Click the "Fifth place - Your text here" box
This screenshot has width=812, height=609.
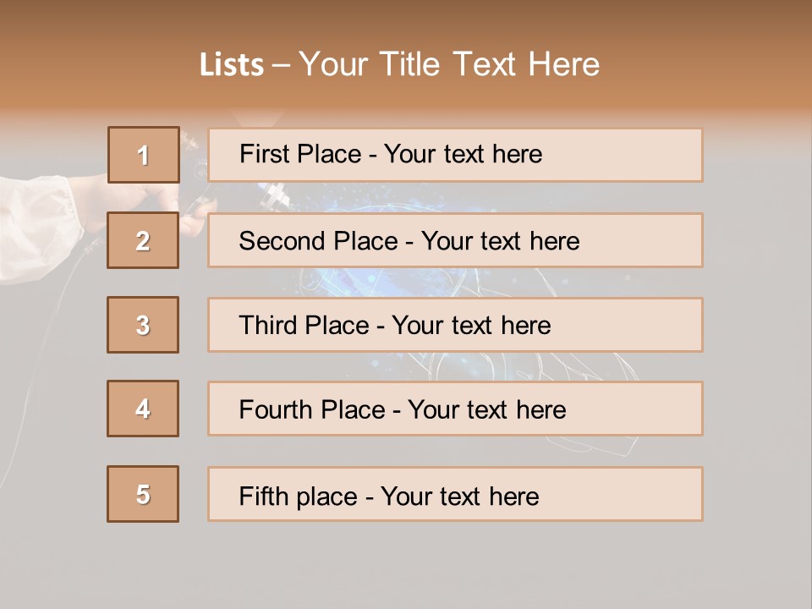click(455, 494)
